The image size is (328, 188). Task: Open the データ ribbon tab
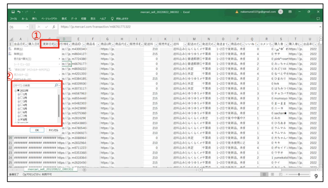pos(74,19)
